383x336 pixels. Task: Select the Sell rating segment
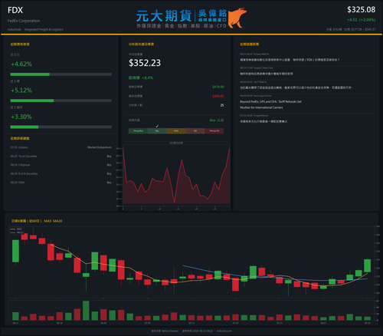pyautogui.click(x=195, y=131)
